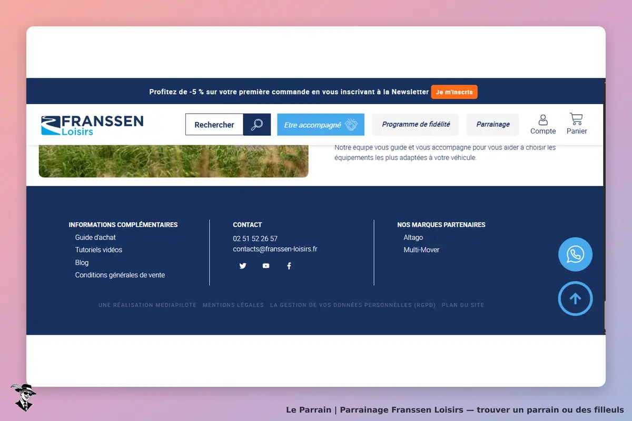Click the newsletter -5 % promo text
The image size is (632, 421).
[x=289, y=92]
